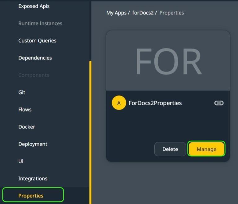Screen dimensions: 238x204
Task: Select the Ui sidebar entry
Action: click(21, 161)
